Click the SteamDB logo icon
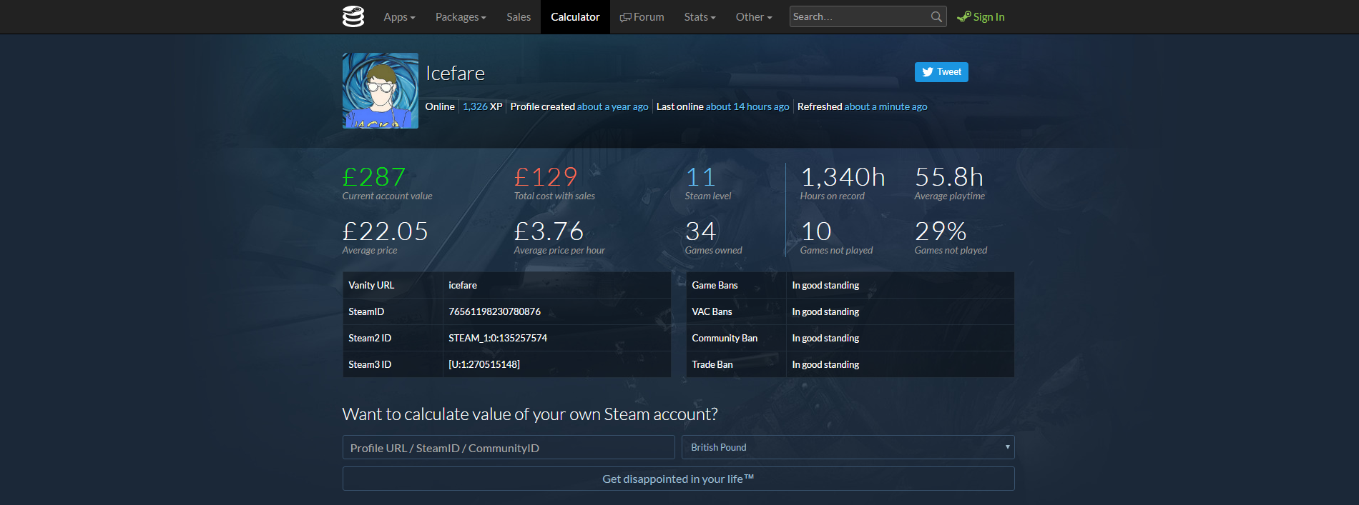Screen dimensions: 1359x505 tap(353, 16)
